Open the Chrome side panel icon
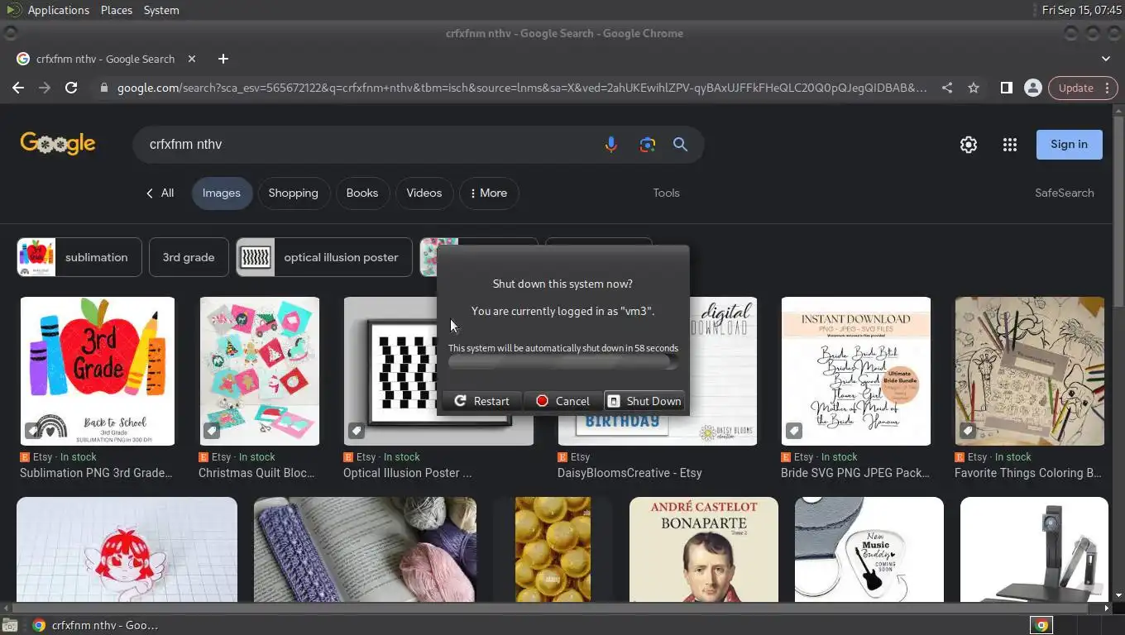The image size is (1125, 635). pos(1006,88)
